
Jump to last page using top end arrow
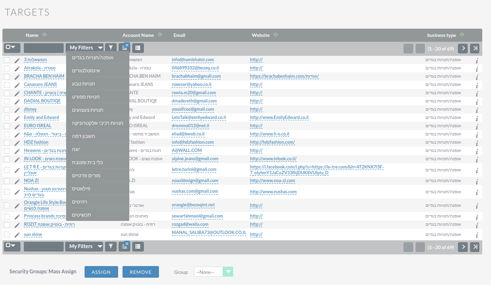coord(475,49)
